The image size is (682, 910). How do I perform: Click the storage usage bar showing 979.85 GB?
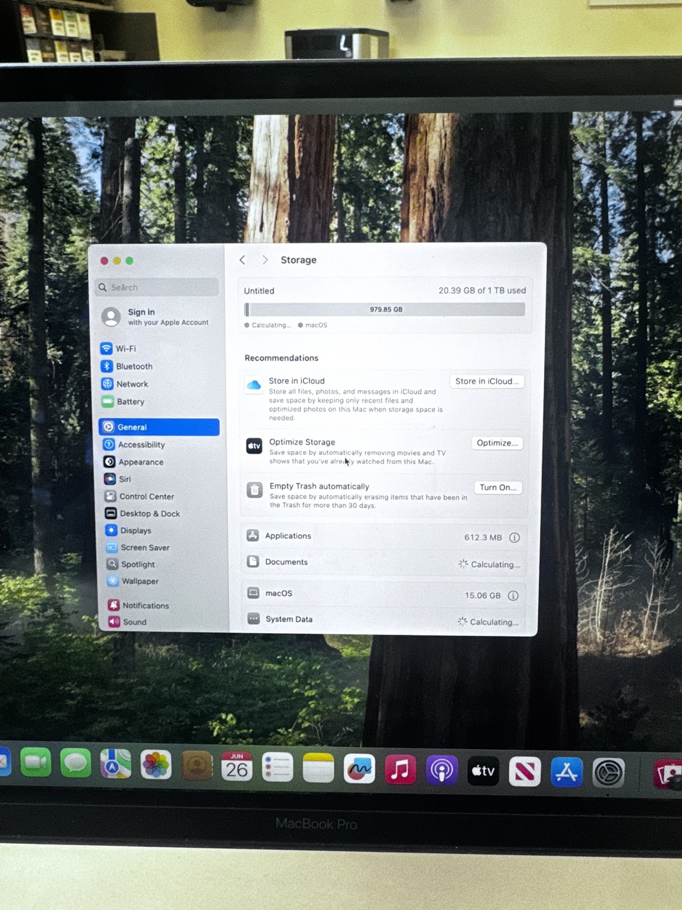click(385, 309)
